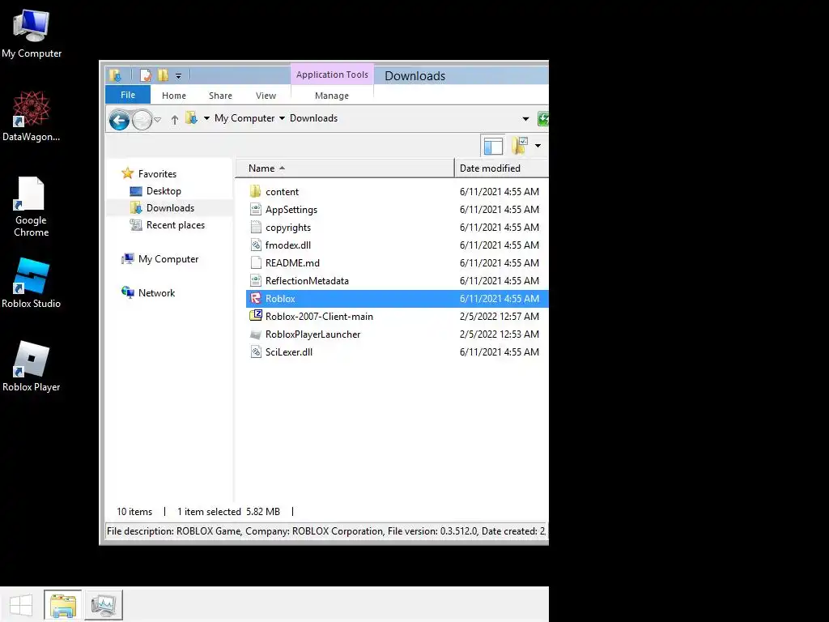Select My Computer in navigation pane
The width and height of the screenshot is (829, 622).
coord(168,259)
